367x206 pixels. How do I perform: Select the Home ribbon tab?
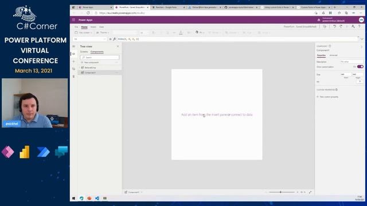84,27
